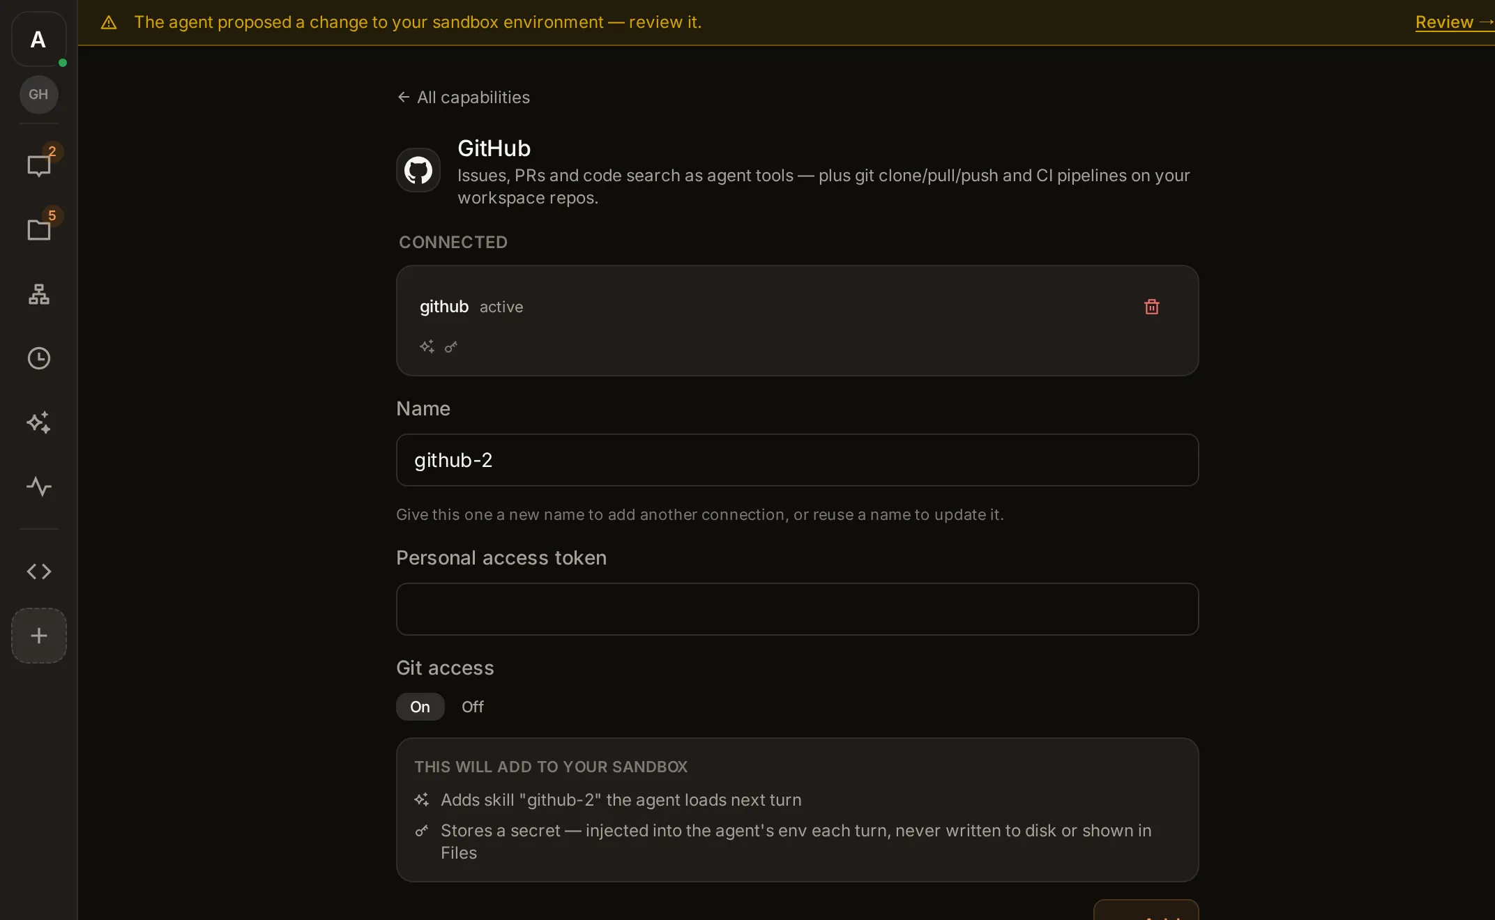This screenshot has height=920, width=1495.
Task: Click the 'THIS WILL ADD TO YOUR SANDBOX' heading
Action: 551,767
